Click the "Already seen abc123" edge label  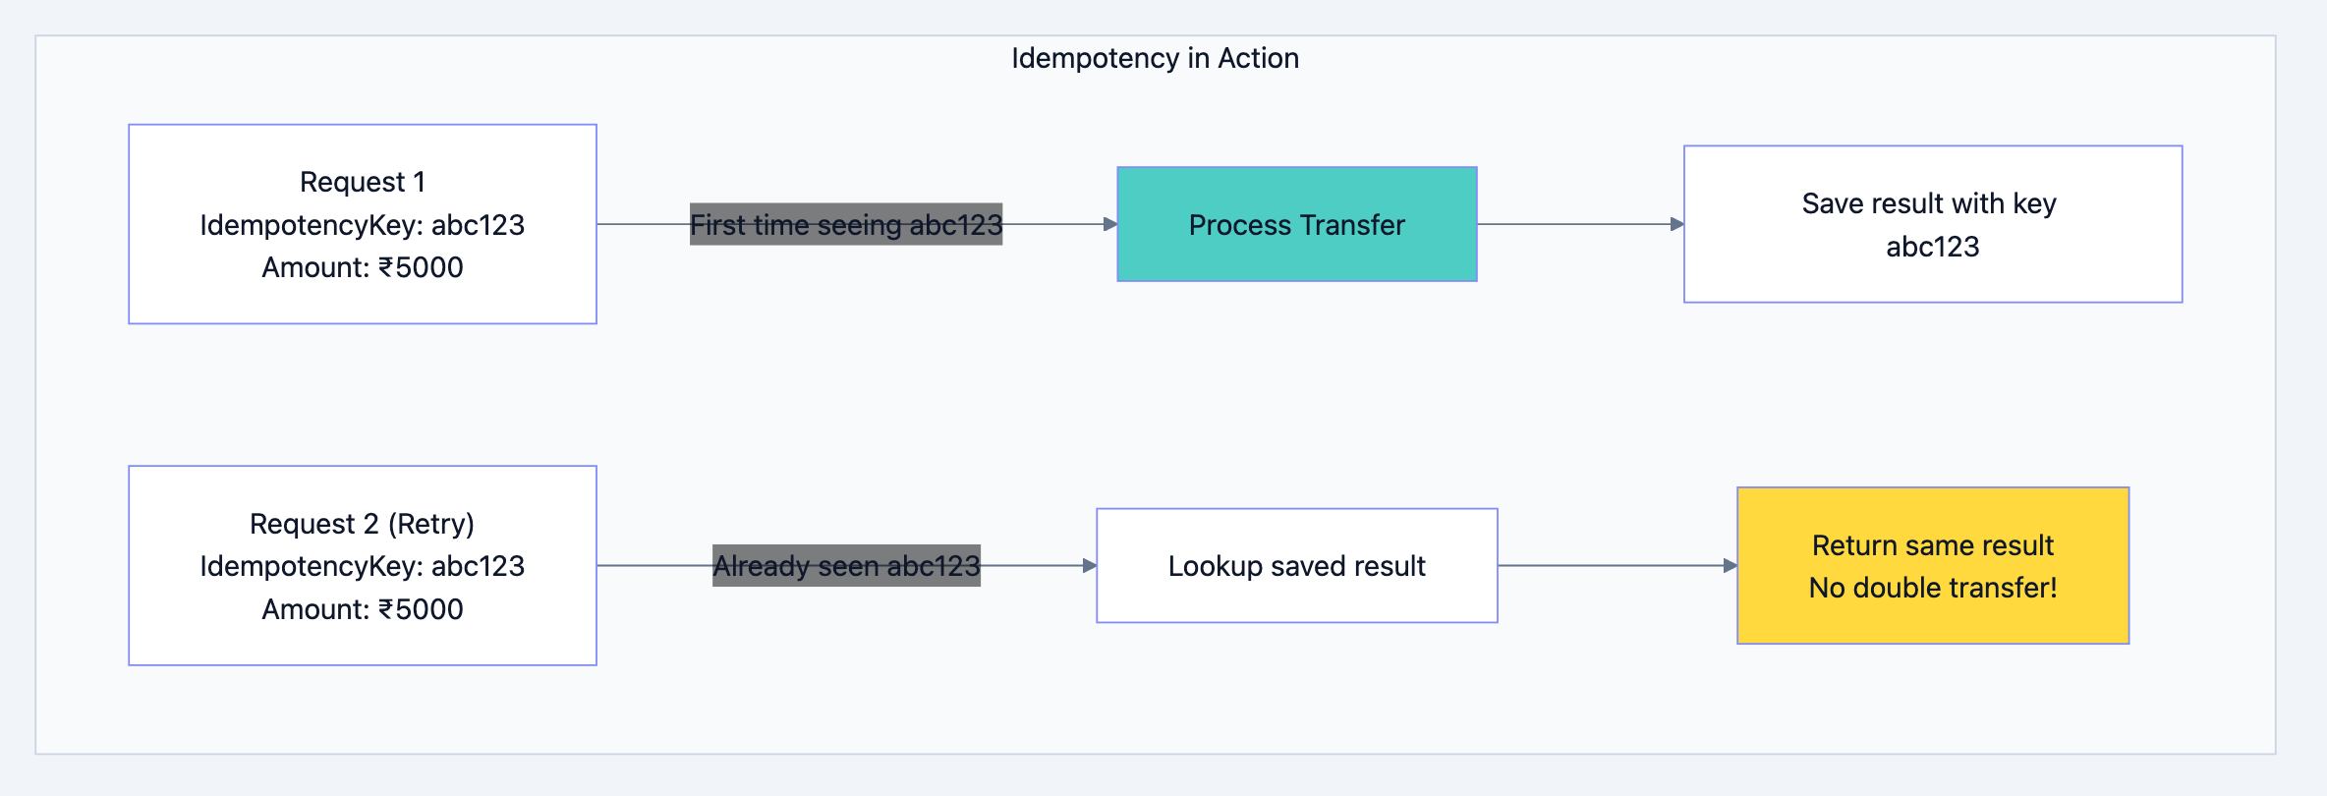[846, 566]
